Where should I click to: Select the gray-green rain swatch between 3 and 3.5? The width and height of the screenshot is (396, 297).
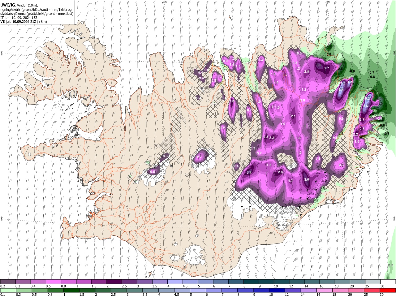pos(134,290)
